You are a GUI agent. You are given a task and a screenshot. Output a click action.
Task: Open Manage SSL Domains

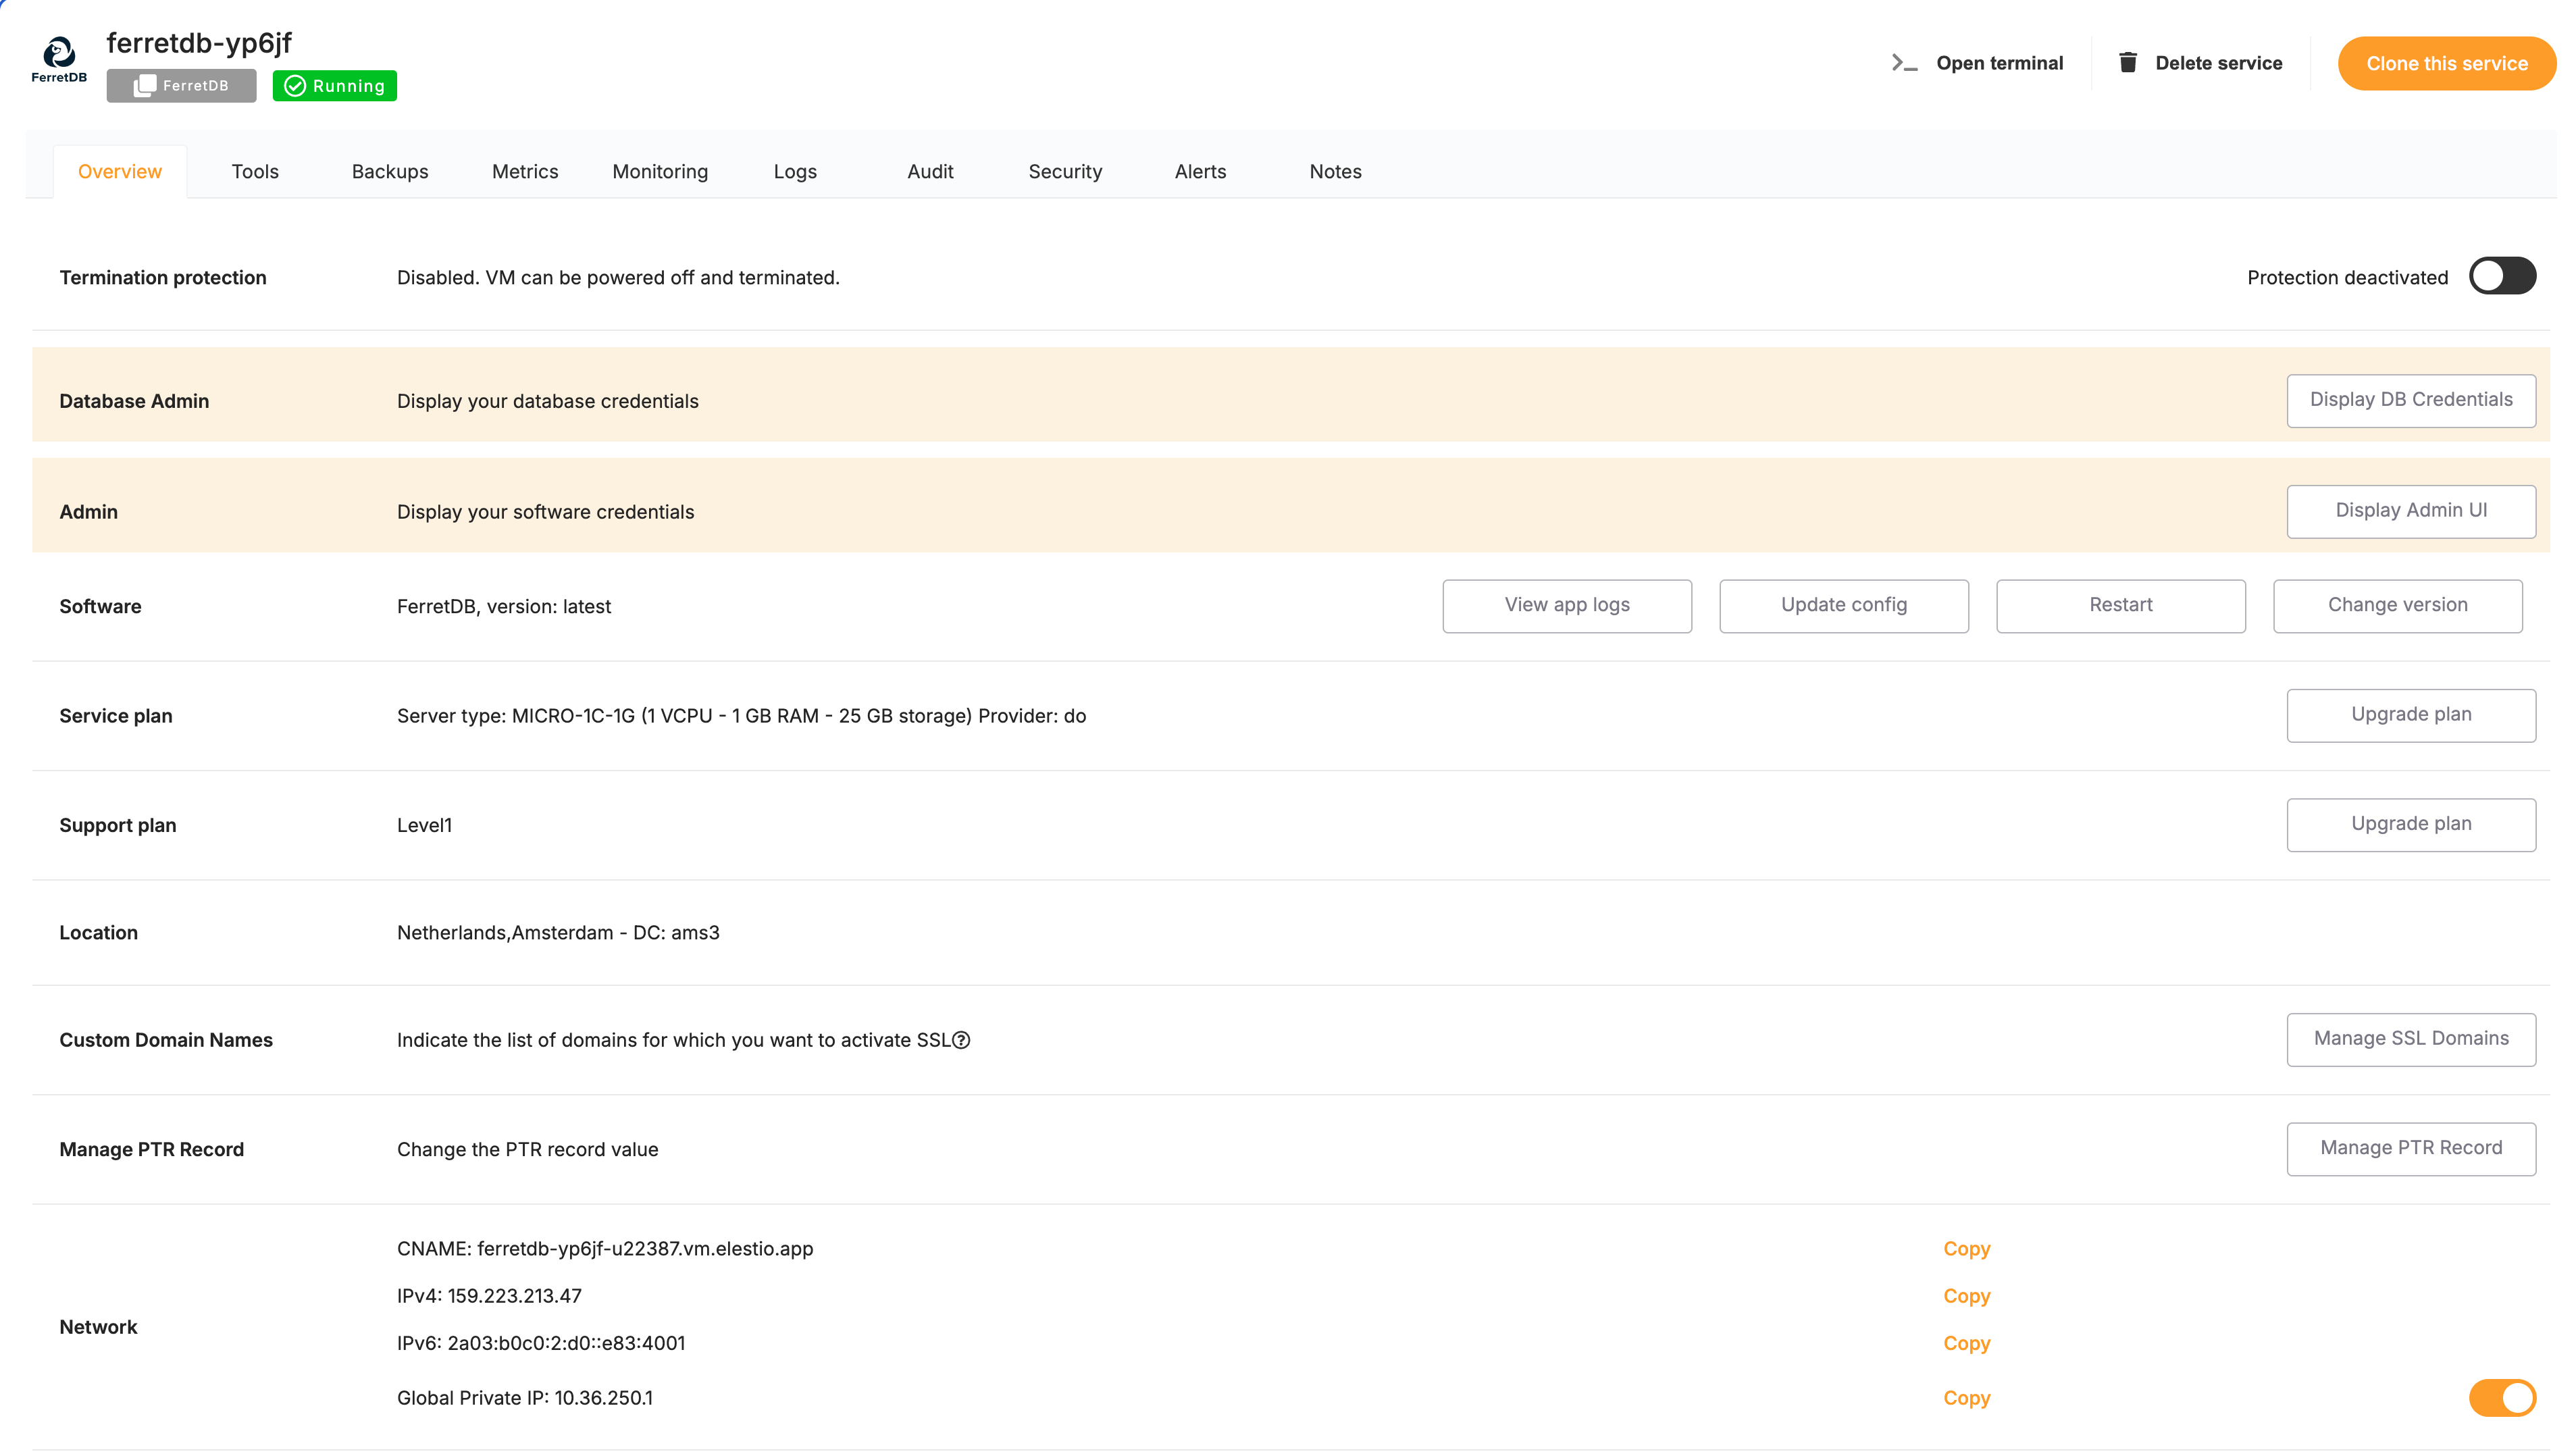pos(2411,1039)
